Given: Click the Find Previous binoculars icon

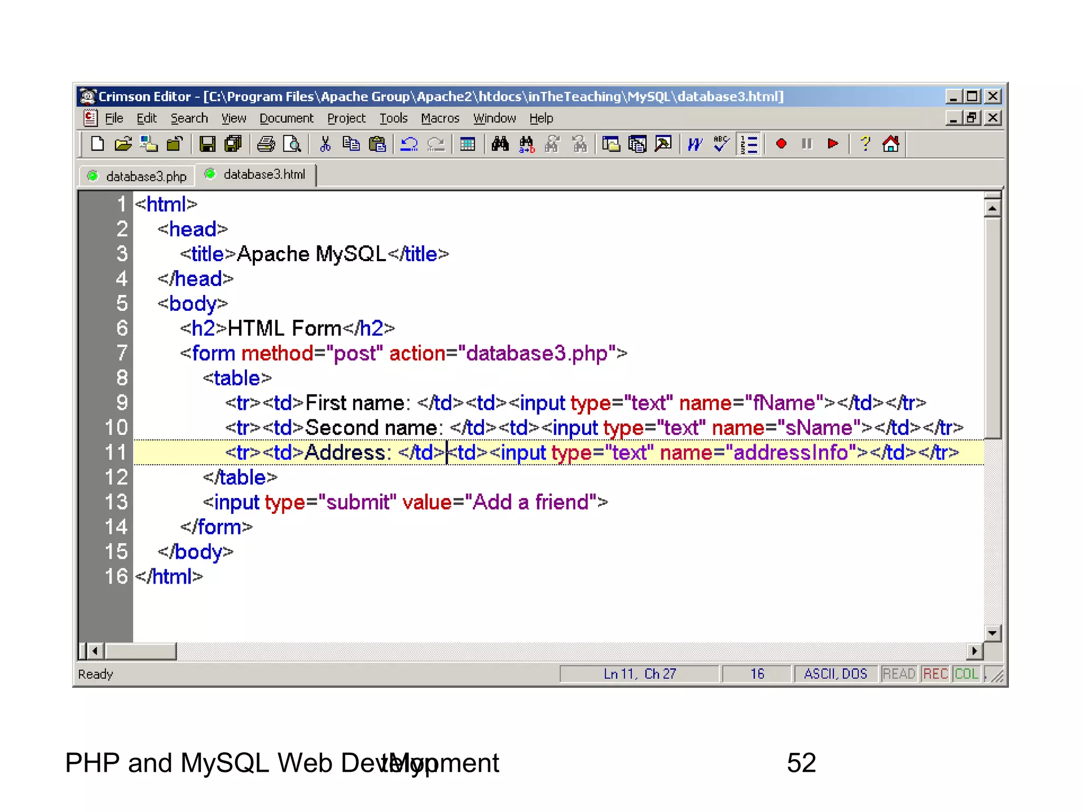Looking at the screenshot, I should tap(580, 144).
